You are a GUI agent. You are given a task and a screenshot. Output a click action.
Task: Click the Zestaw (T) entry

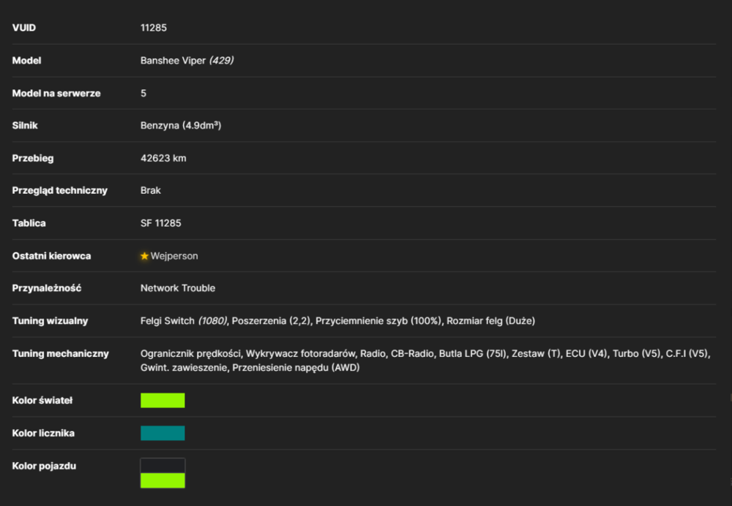pos(536,353)
